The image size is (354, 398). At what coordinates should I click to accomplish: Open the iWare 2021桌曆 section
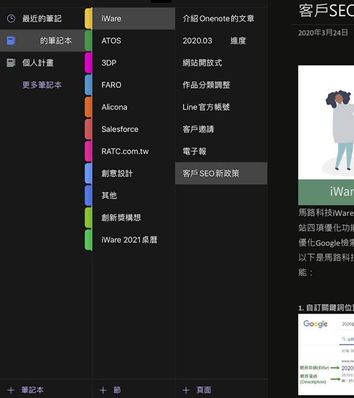click(133, 239)
